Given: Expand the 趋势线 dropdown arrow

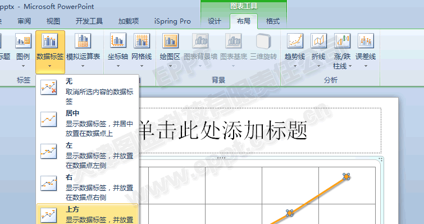Looking at the screenshot, I should click(295, 66).
